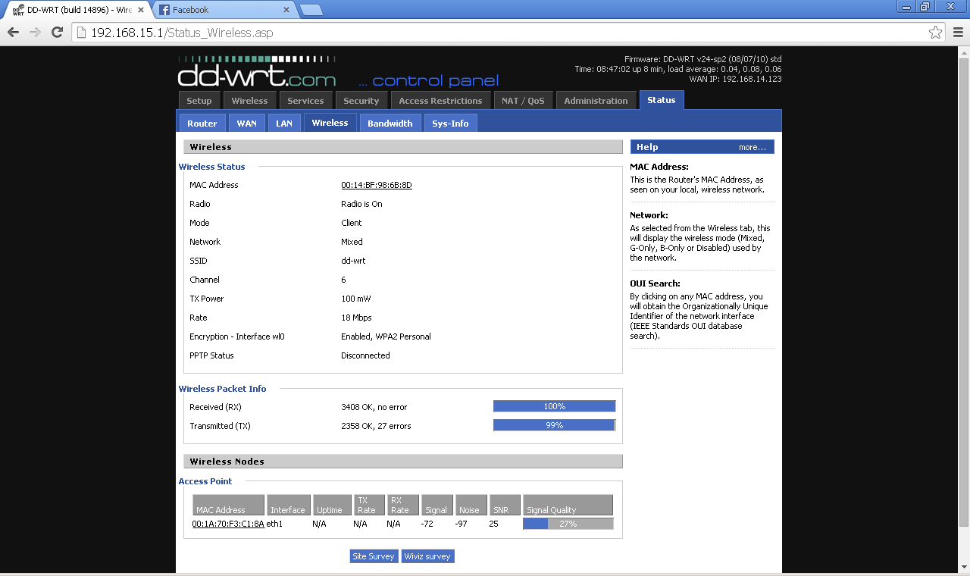Click the Transmitted (TX) 99% progress bar
This screenshot has height=576, width=970.
pyautogui.click(x=555, y=426)
